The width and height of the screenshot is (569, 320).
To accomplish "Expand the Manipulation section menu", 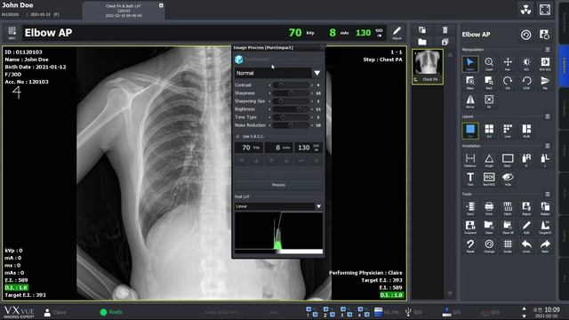I will click(548, 50).
